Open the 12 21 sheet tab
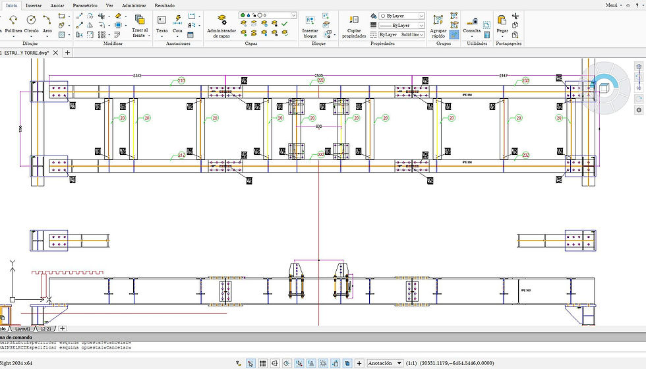The height and width of the screenshot is (369, 646). [46, 329]
